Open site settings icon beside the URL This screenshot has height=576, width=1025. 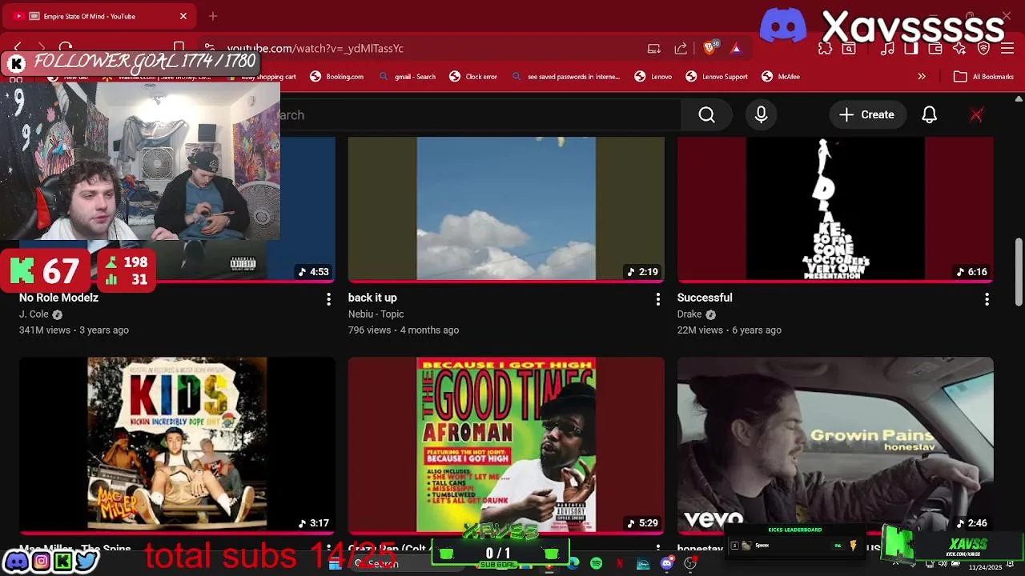209,48
